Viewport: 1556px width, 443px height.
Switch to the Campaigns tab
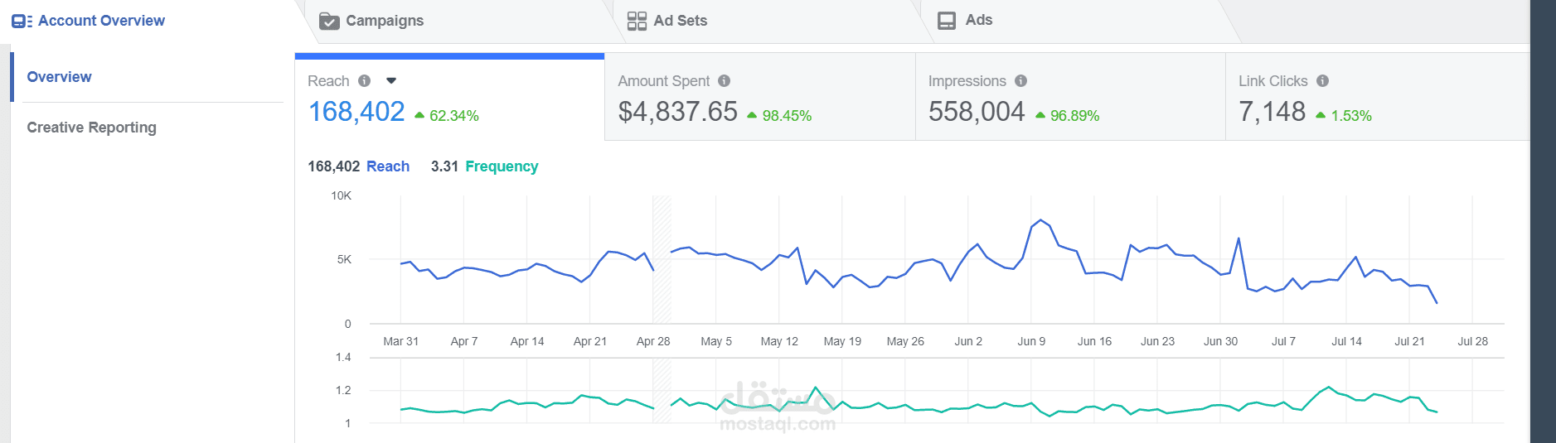click(384, 21)
